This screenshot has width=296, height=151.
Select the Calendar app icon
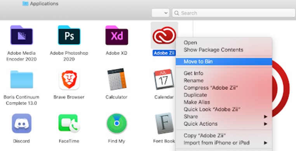164,79
